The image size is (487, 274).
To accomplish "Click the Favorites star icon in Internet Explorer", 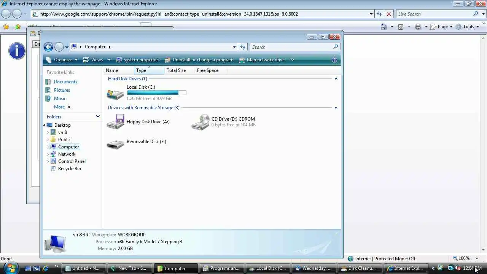I will coord(6,27).
